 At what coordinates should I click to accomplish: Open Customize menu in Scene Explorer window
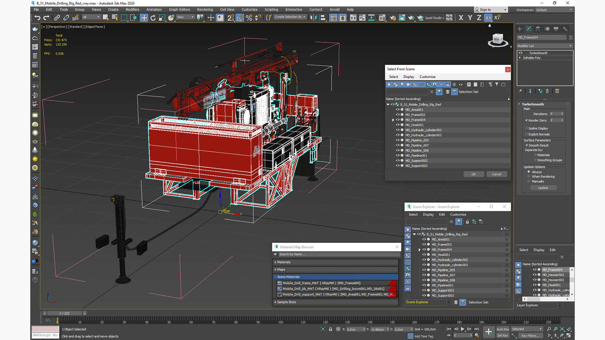tap(458, 214)
